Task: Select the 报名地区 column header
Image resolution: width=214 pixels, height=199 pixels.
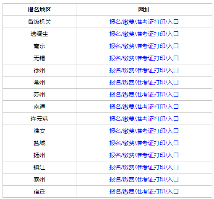Action: click(x=39, y=10)
